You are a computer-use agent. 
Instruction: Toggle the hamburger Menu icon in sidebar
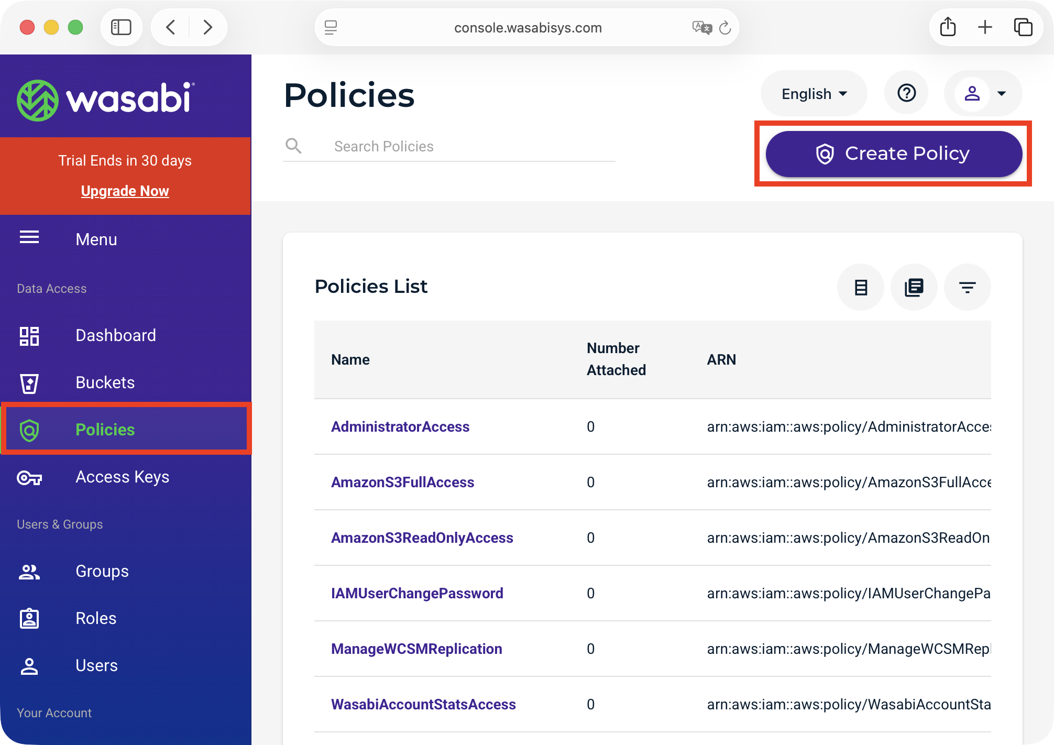click(x=29, y=238)
